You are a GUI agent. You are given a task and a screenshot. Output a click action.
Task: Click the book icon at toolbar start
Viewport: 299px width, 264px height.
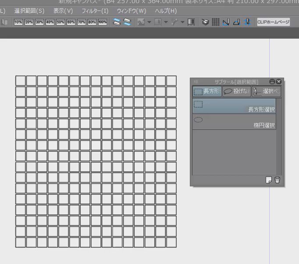[4, 22]
